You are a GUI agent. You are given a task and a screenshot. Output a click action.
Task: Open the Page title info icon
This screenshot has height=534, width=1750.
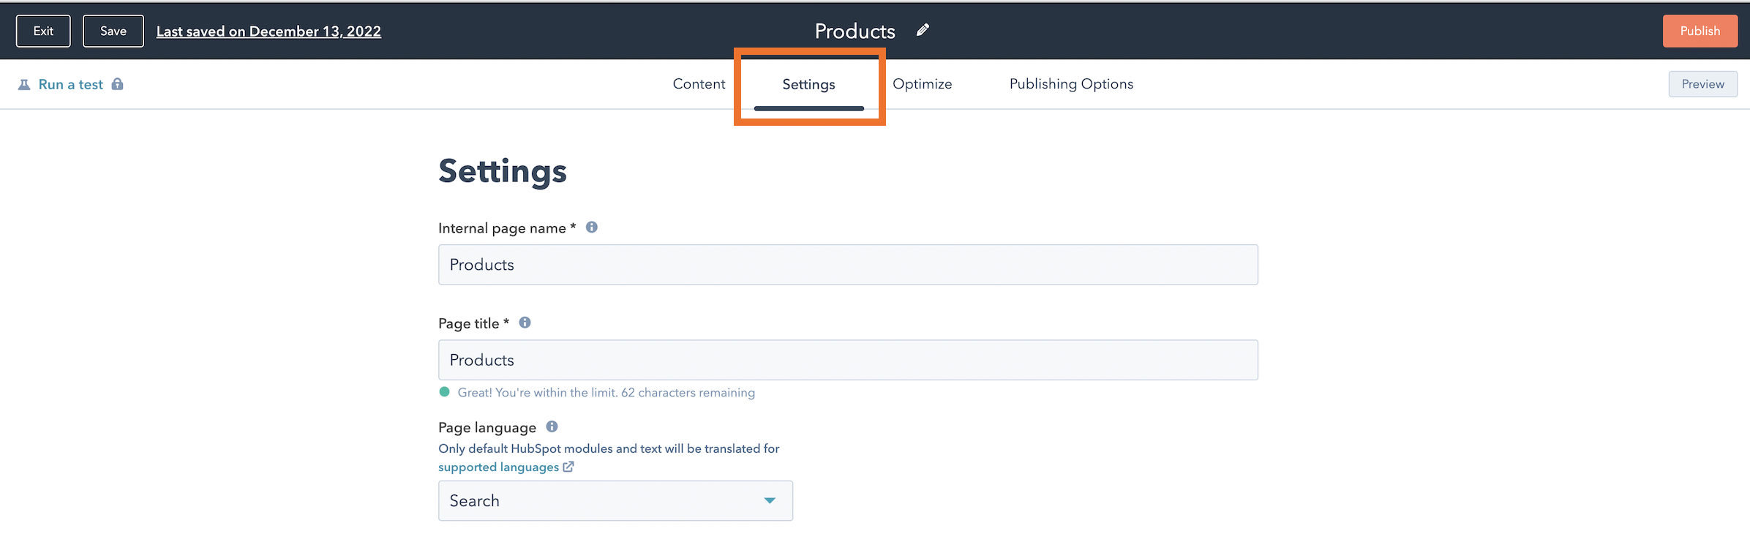(x=525, y=323)
